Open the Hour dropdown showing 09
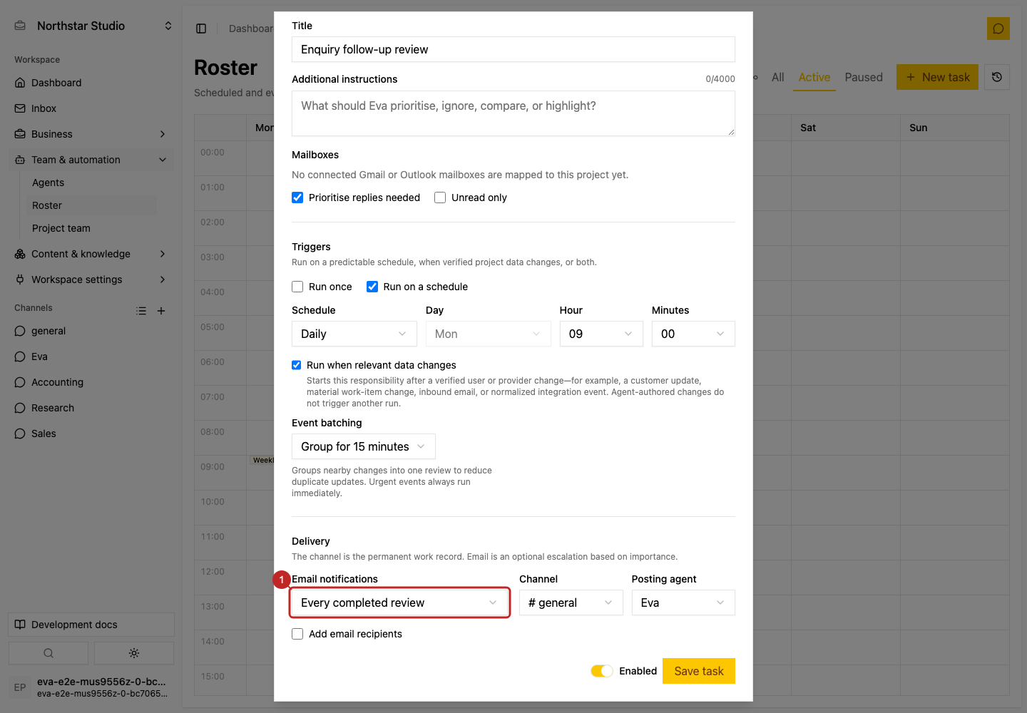 [601, 334]
